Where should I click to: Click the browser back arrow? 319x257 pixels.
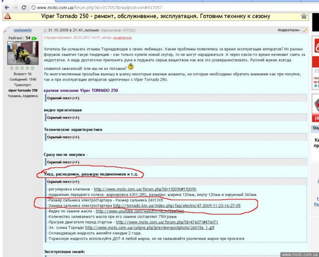pos(6,8)
